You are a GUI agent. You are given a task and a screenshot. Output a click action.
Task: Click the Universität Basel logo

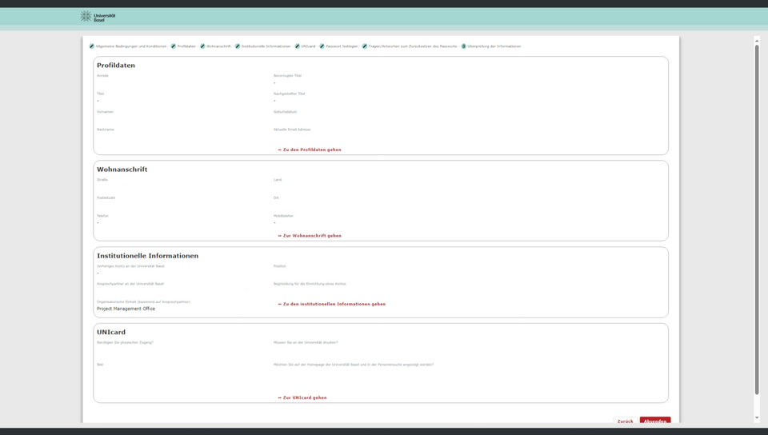[x=98, y=16]
